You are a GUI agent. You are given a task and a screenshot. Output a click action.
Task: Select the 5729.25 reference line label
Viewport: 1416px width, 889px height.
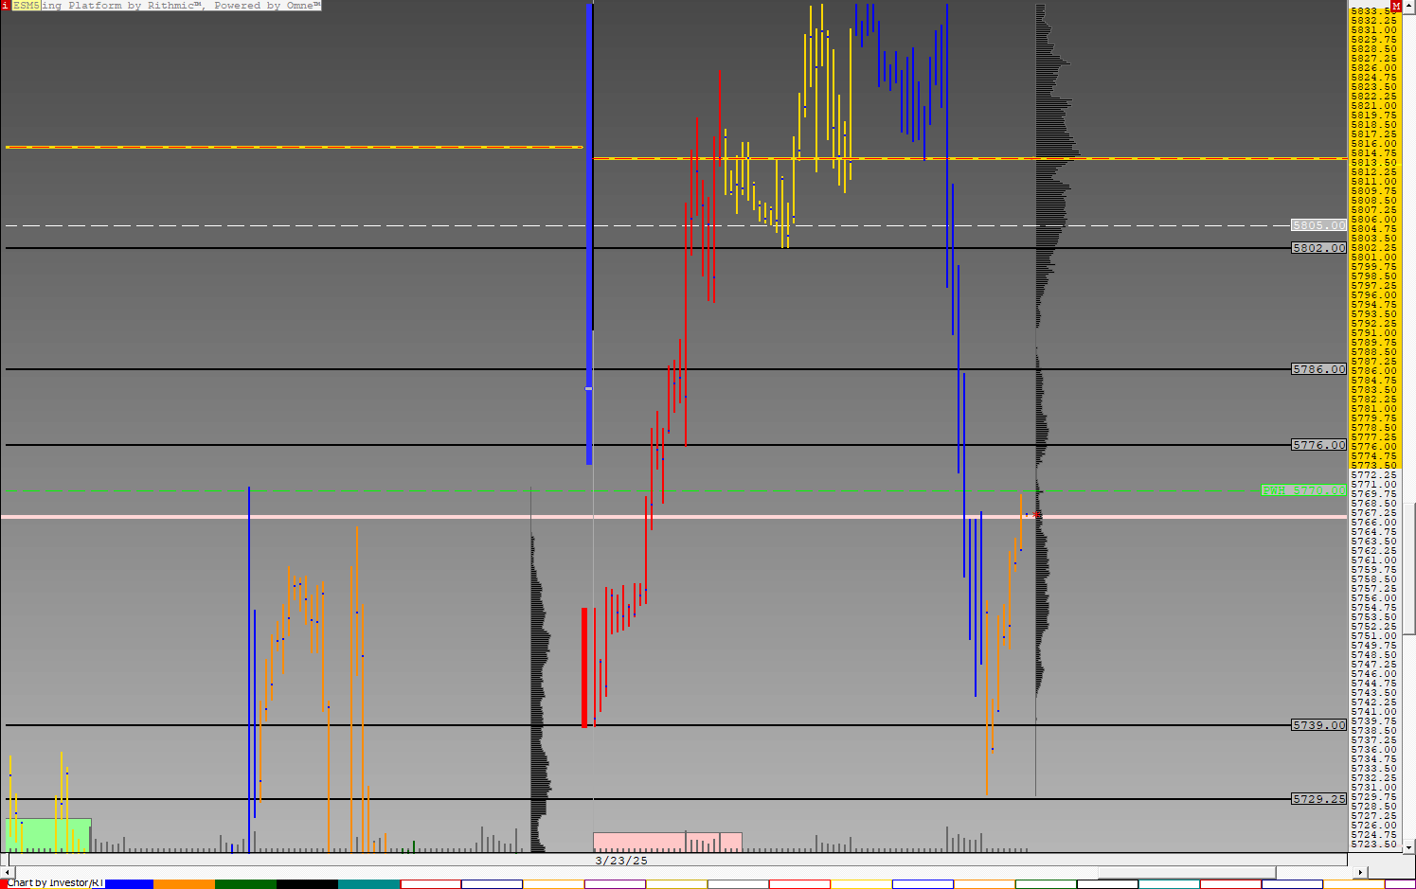tap(1318, 799)
